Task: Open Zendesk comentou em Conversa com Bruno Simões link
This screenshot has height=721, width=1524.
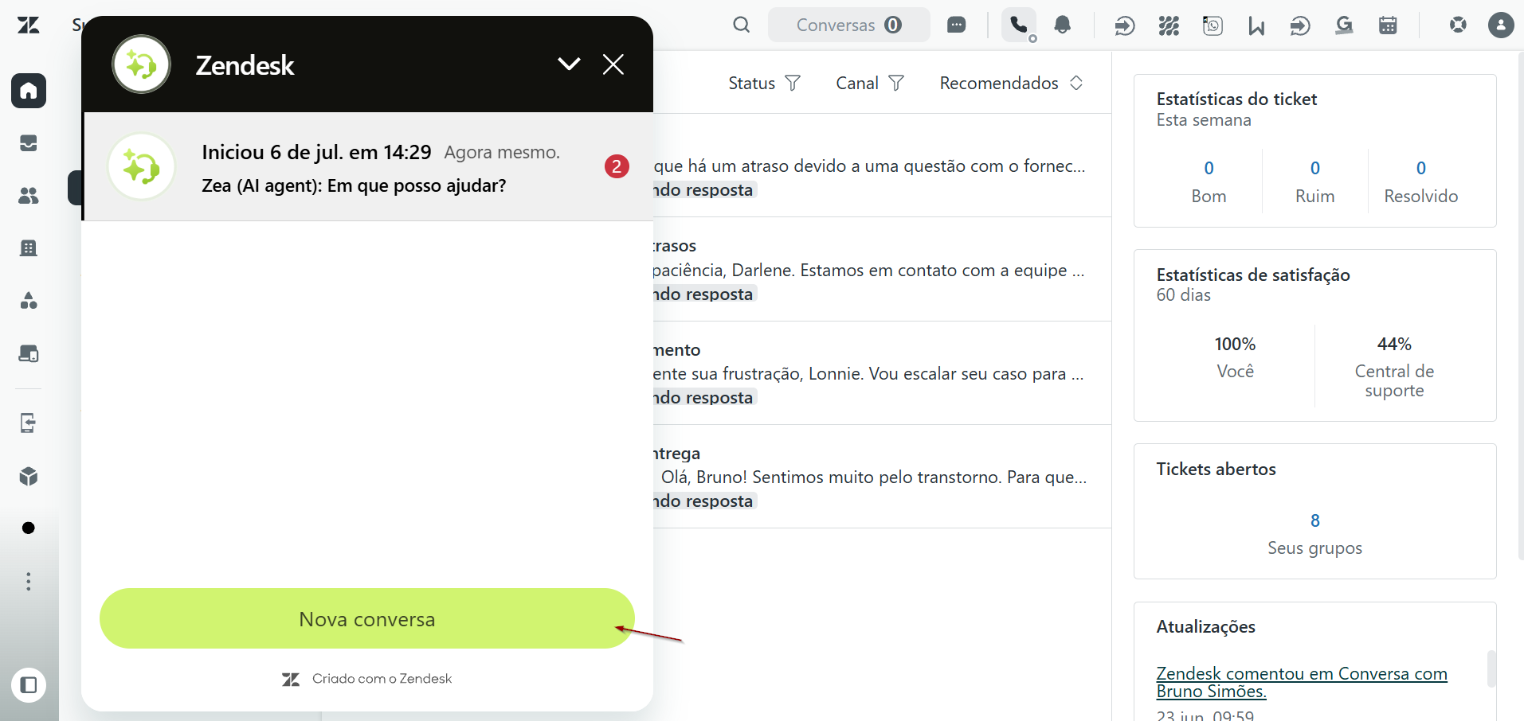Action: 1302,682
